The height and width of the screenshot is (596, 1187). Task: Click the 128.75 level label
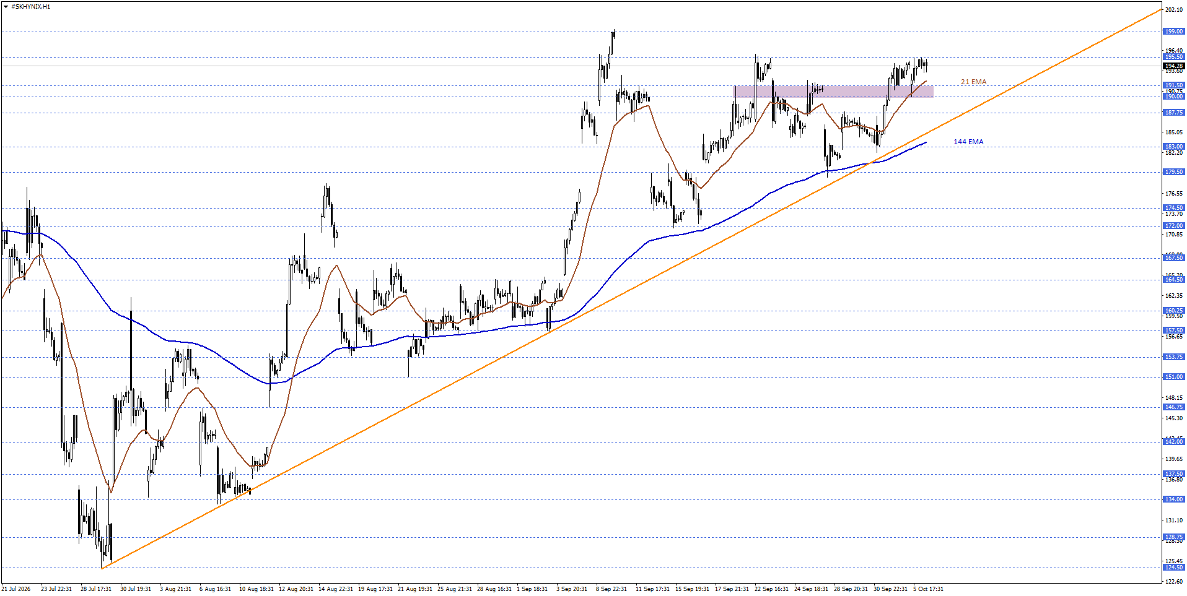click(1174, 537)
